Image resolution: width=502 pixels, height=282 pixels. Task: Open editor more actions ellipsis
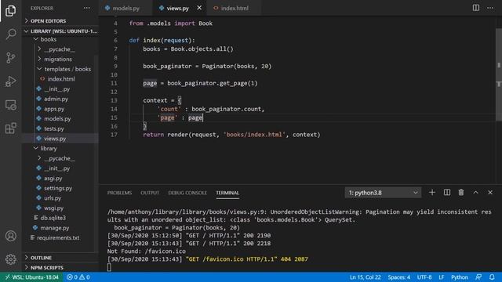click(x=490, y=8)
